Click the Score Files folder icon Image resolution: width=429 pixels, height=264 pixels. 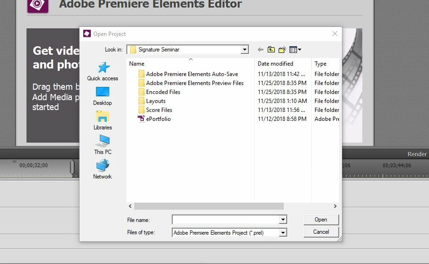[x=141, y=110]
